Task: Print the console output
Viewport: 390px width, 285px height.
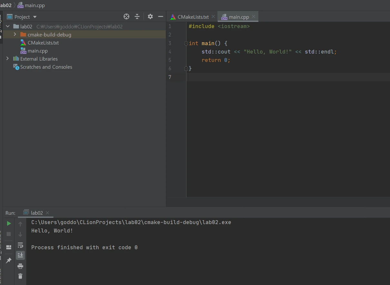Action: point(20,266)
